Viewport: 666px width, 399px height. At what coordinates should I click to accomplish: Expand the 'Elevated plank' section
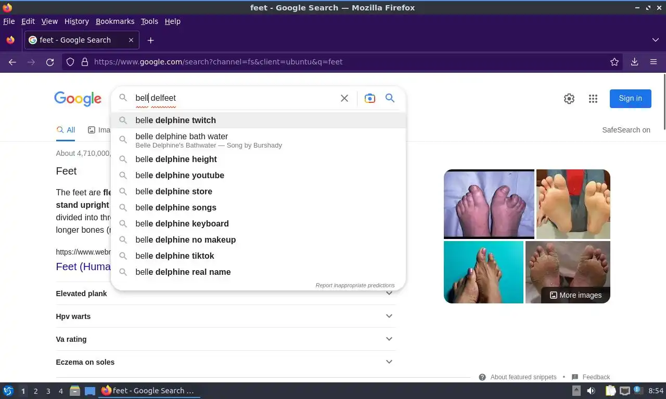(x=225, y=294)
